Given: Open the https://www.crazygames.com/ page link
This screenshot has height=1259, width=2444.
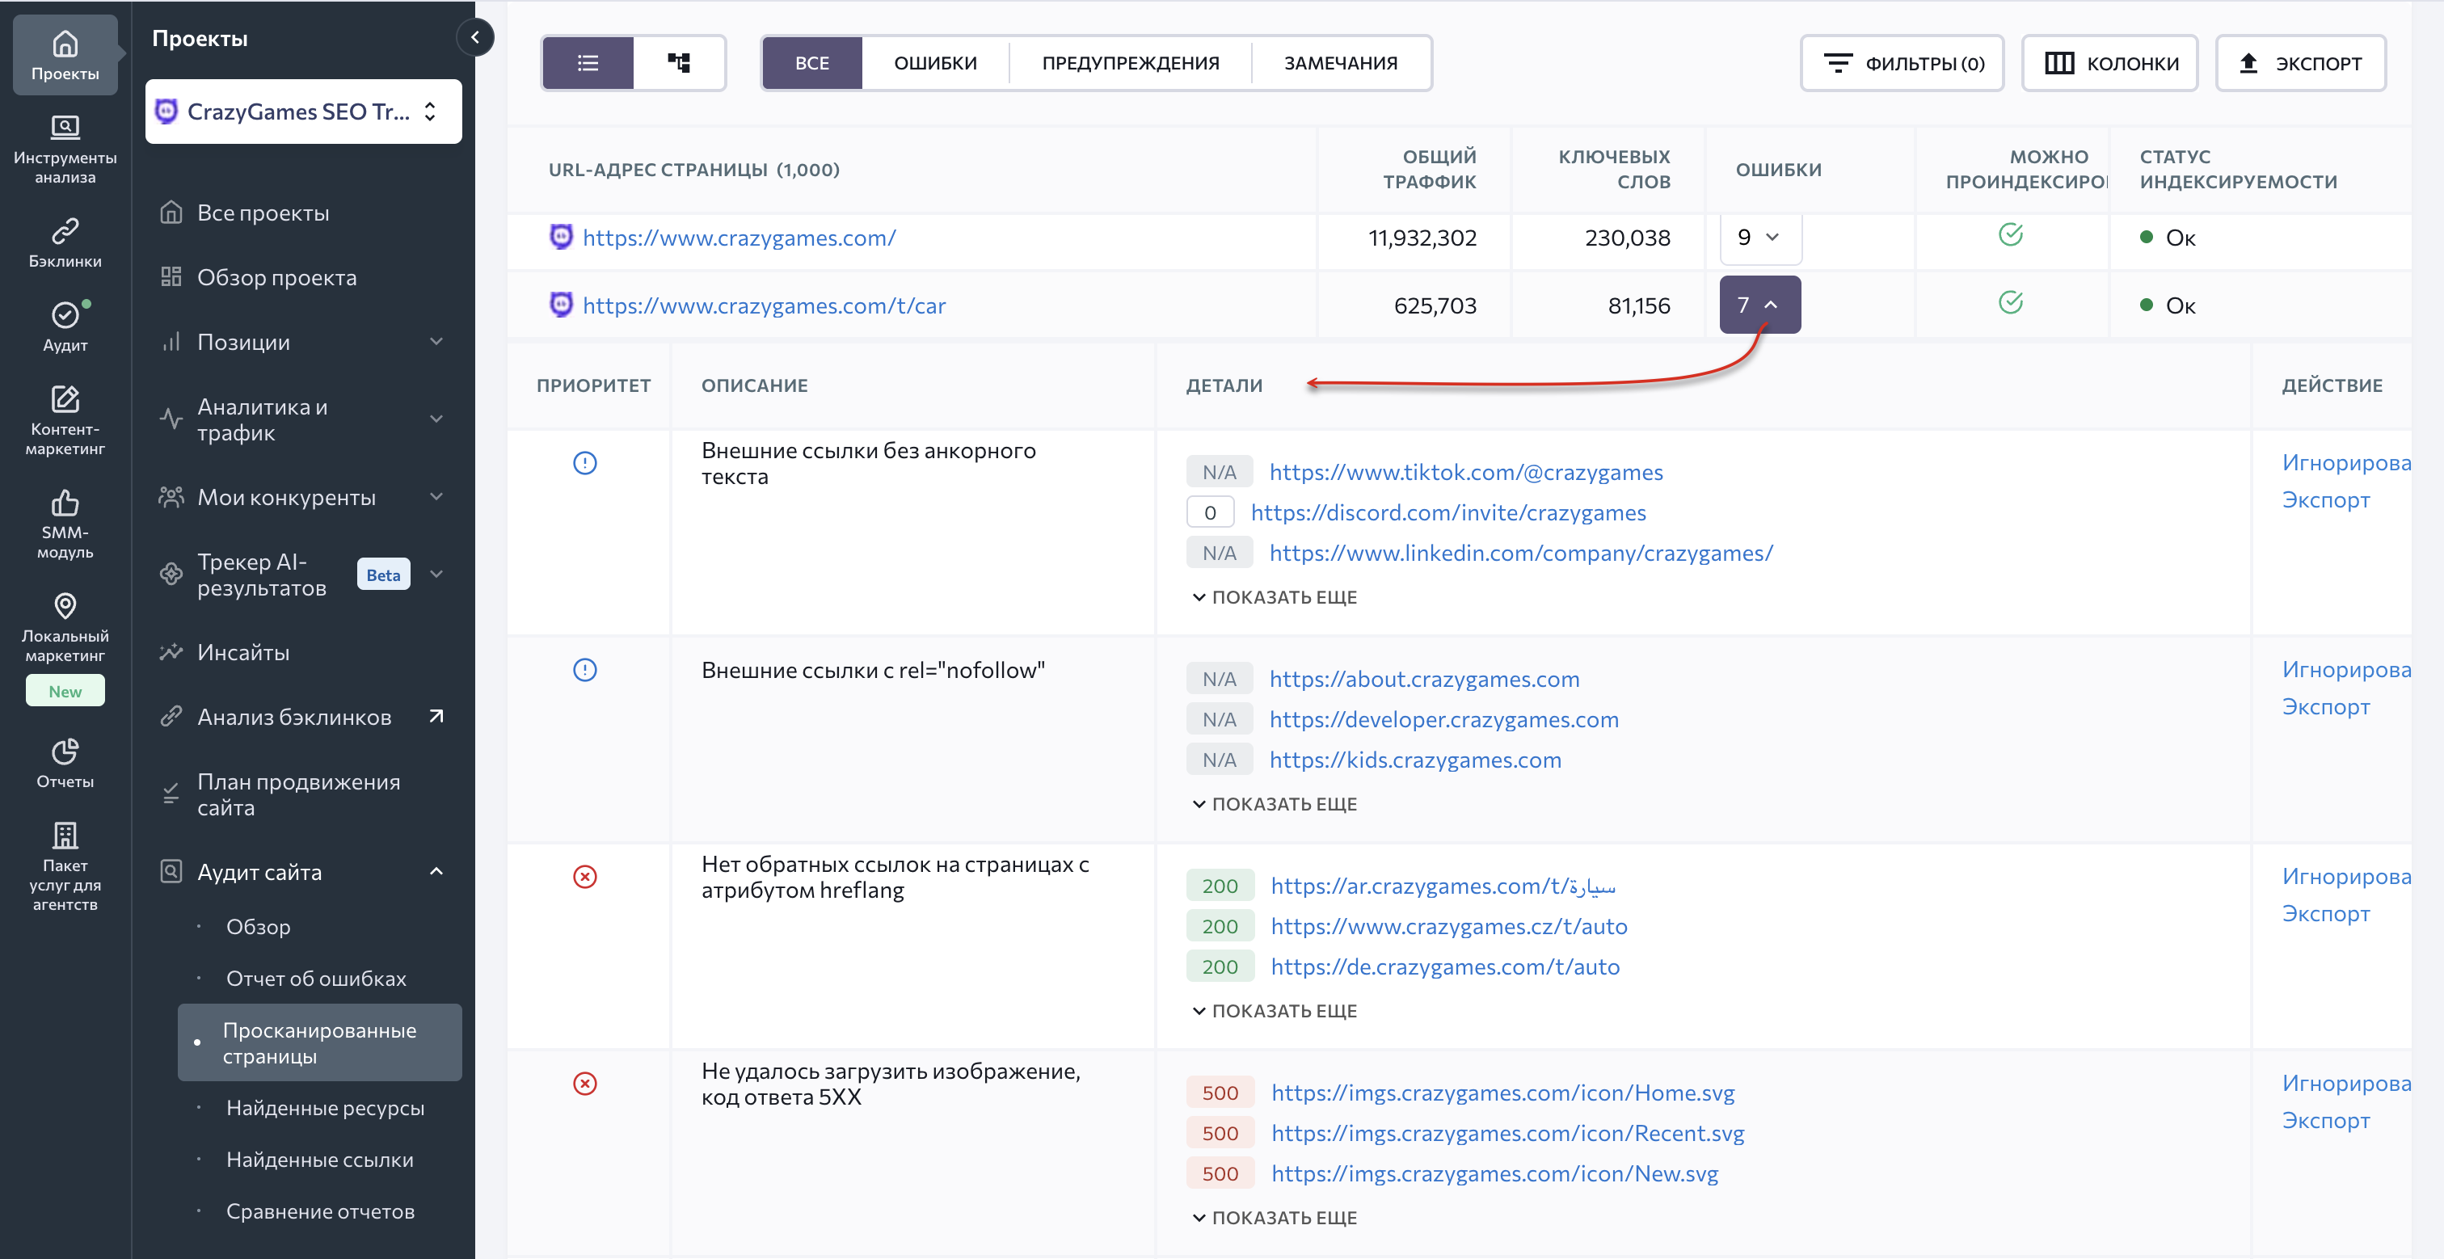Looking at the screenshot, I should coord(739,238).
